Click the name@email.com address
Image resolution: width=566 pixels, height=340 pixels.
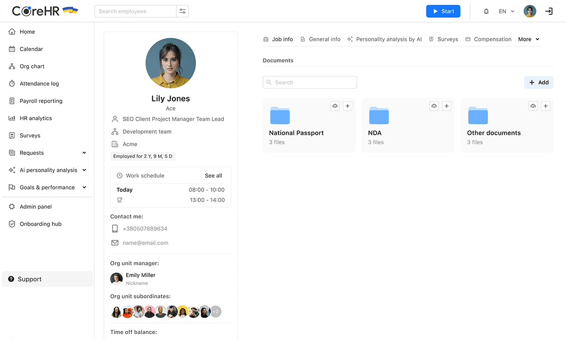(145, 243)
